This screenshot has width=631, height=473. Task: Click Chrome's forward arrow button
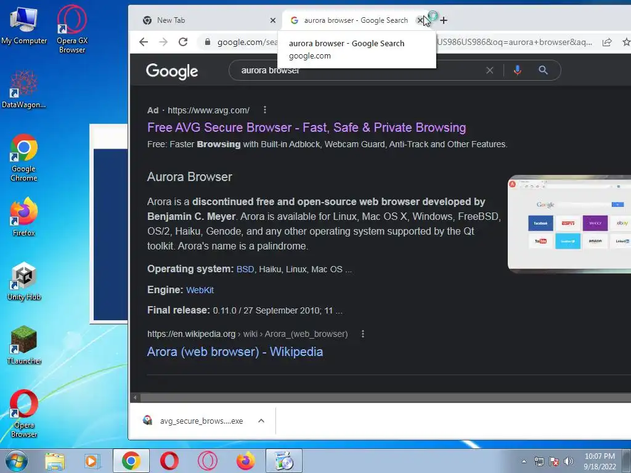pyautogui.click(x=163, y=42)
